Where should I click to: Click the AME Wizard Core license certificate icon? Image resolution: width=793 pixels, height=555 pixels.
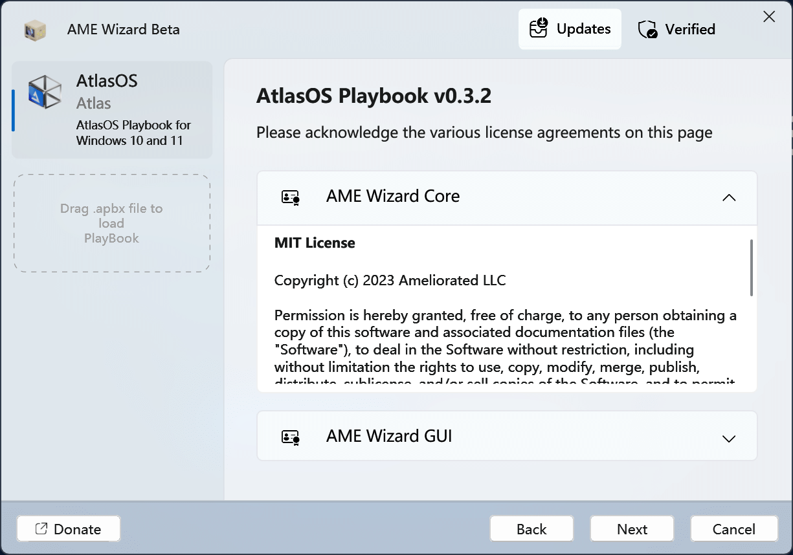pos(291,197)
